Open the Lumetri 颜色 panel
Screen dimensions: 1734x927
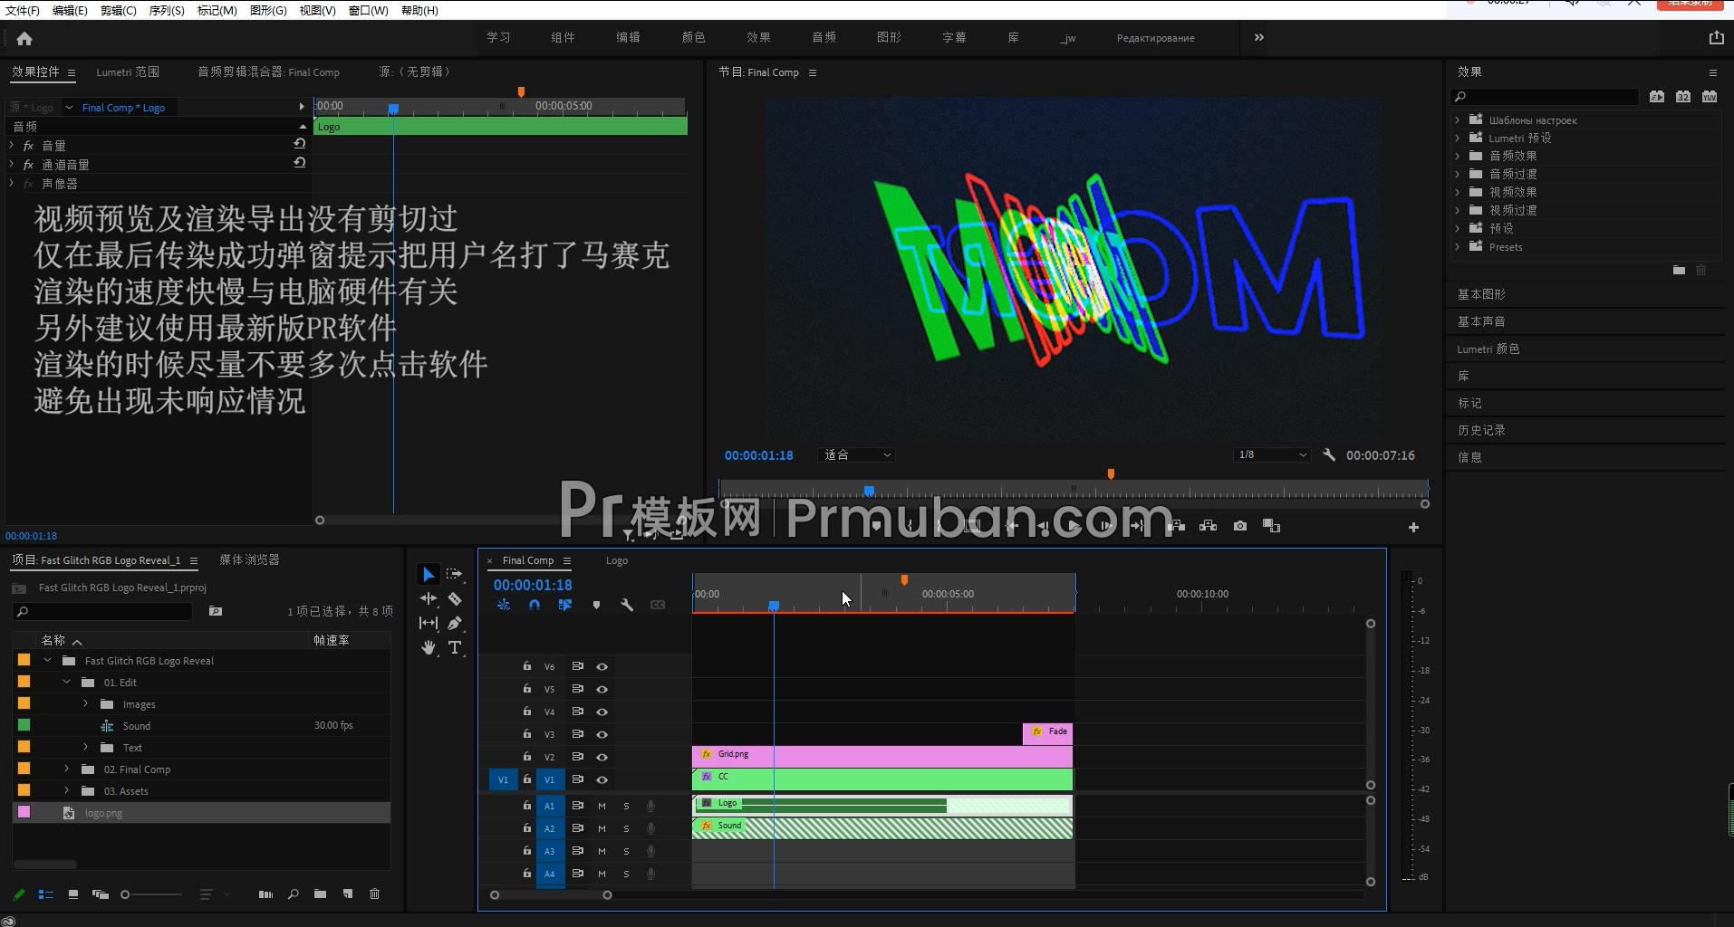click(1488, 349)
